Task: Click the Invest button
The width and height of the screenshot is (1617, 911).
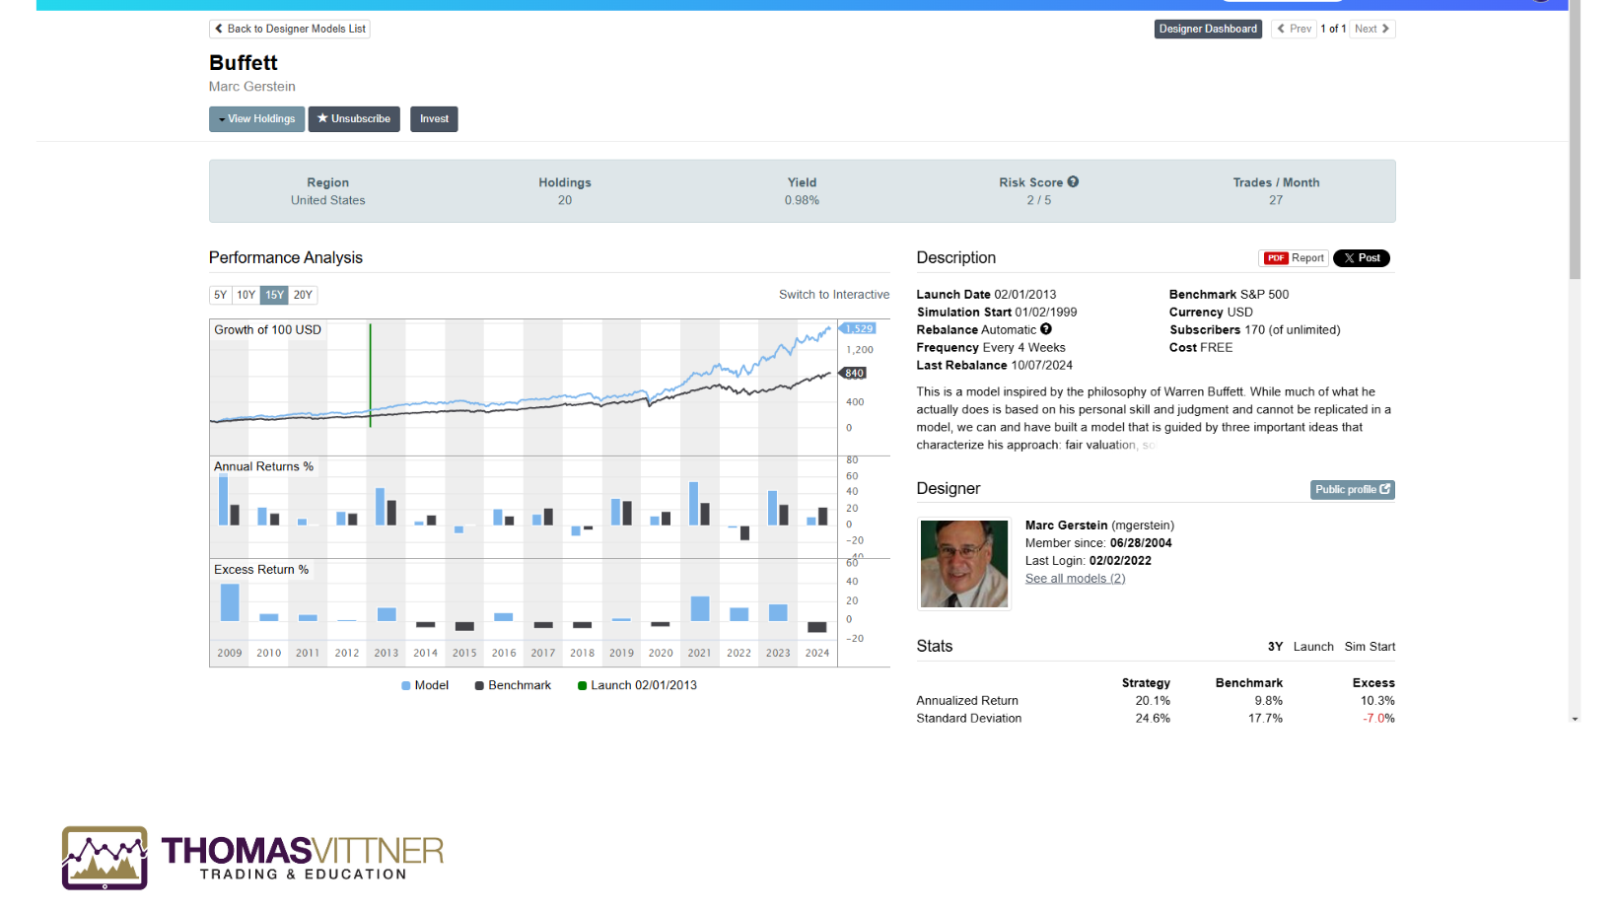Action: [434, 119]
